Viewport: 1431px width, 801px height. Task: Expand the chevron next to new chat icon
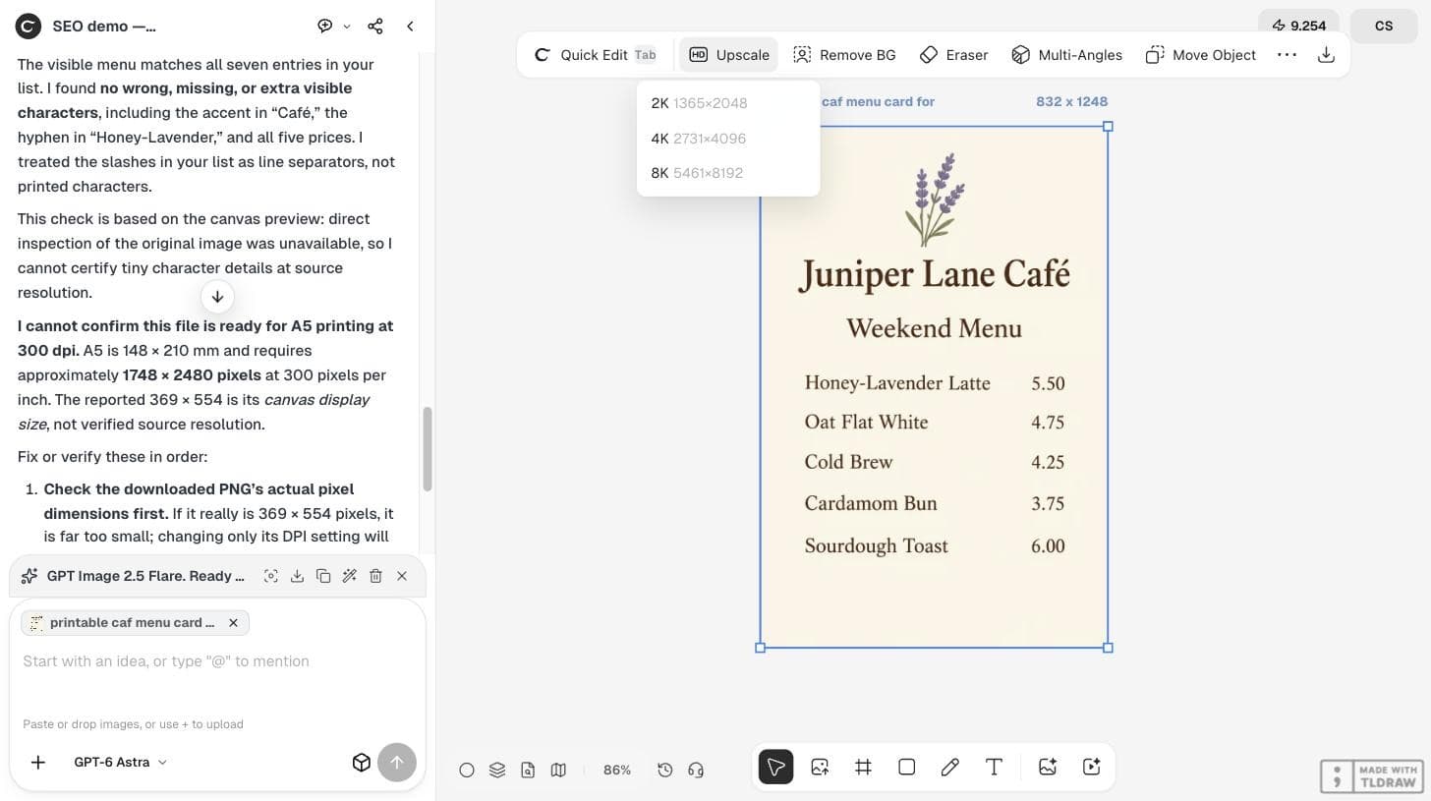coord(347,27)
